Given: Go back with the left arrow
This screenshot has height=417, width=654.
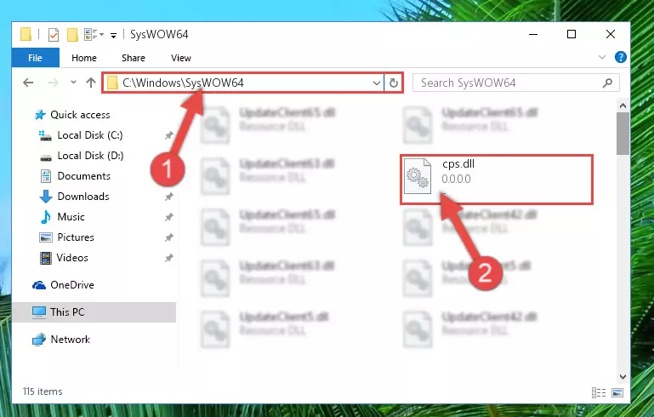Looking at the screenshot, I should coord(28,83).
